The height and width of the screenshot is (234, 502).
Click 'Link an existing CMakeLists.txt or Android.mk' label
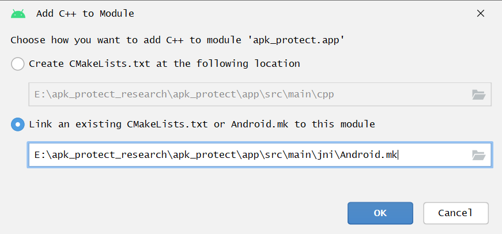(202, 124)
